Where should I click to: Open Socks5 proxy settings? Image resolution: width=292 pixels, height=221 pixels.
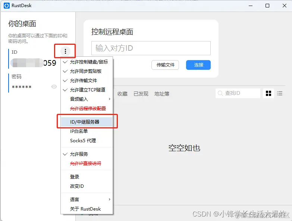pyautogui.click(x=87, y=140)
